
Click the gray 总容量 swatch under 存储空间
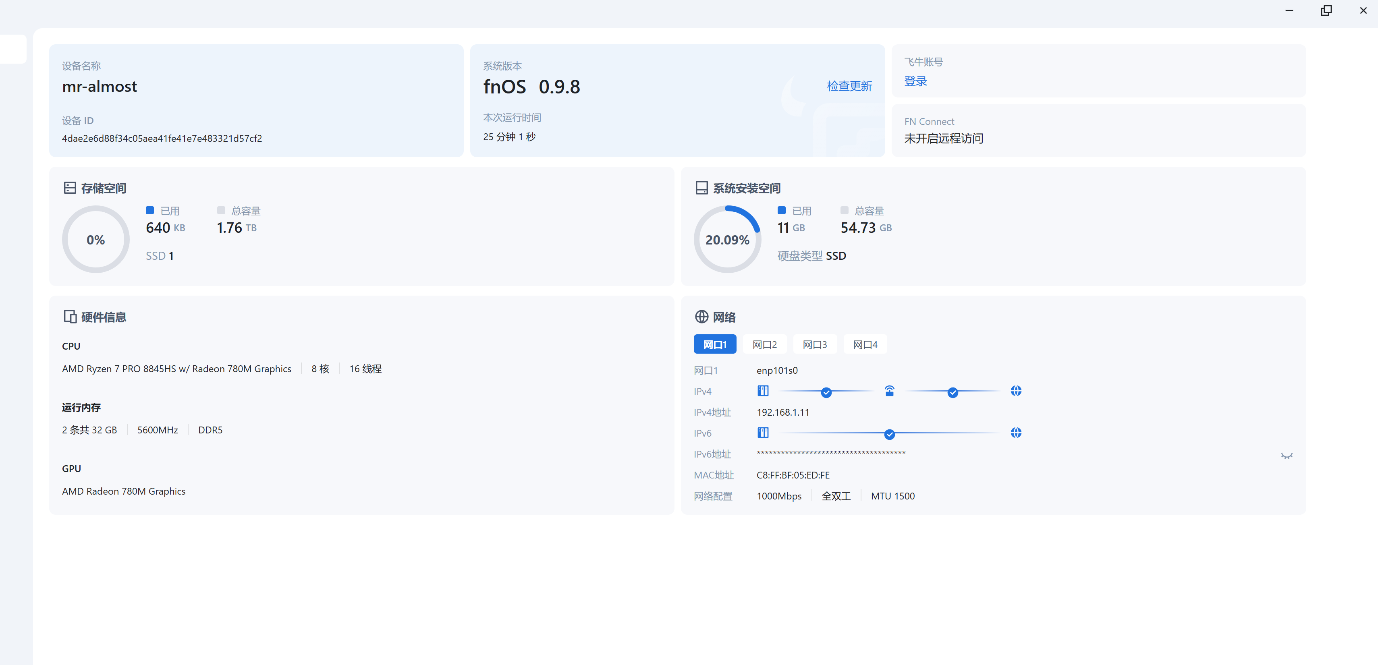221,210
